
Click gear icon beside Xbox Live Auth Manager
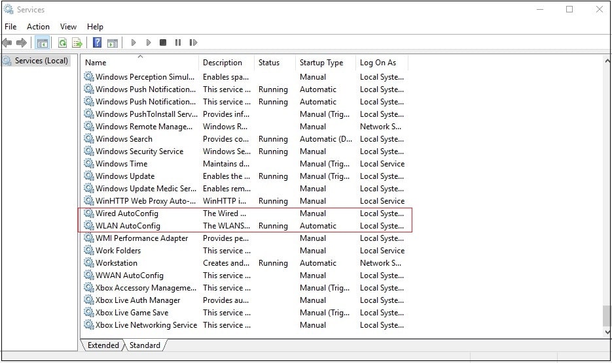89,300
